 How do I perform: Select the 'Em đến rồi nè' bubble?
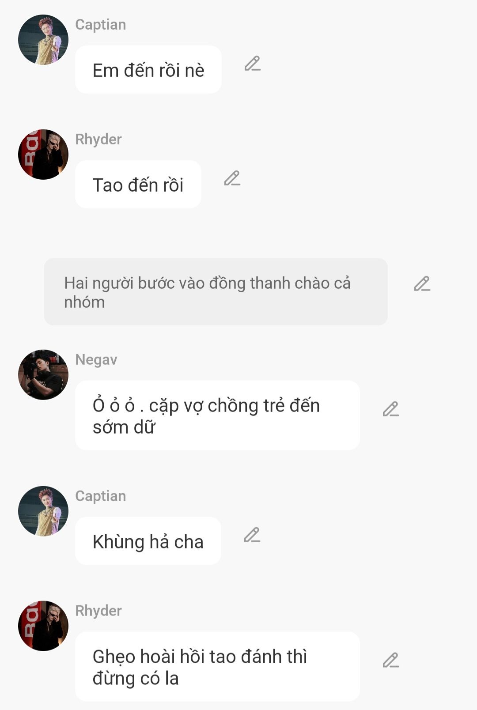[148, 70]
